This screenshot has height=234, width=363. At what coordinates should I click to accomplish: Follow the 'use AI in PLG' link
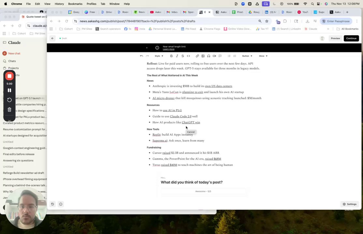pyautogui.click(x=172, y=110)
